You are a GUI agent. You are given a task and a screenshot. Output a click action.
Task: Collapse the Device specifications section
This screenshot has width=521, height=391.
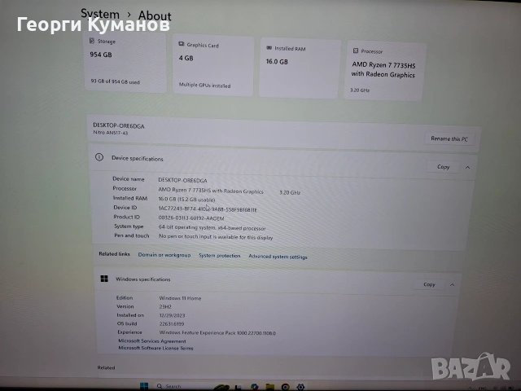click(x=467, y=167)
